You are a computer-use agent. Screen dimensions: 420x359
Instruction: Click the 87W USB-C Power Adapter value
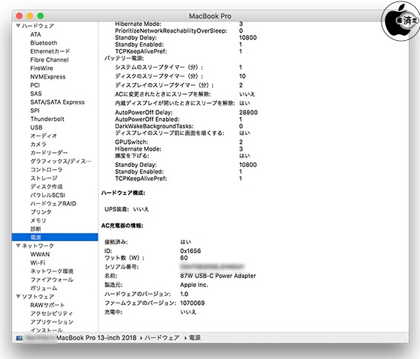(x=218, y=276)
